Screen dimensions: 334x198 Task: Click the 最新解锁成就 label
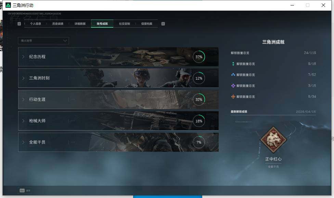click(239, 111)
